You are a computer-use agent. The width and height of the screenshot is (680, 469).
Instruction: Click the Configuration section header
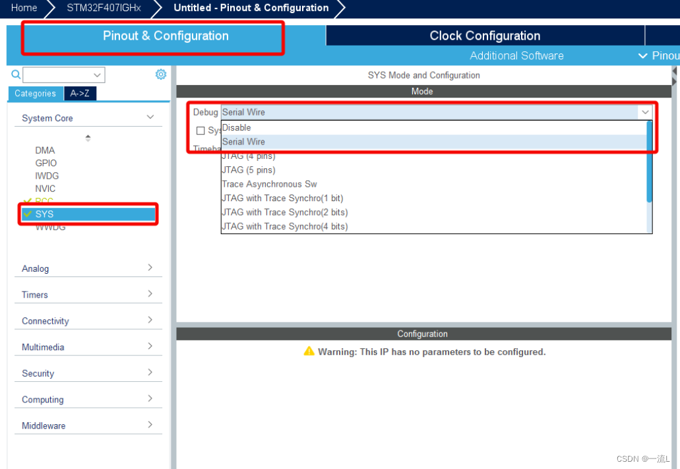423,334
